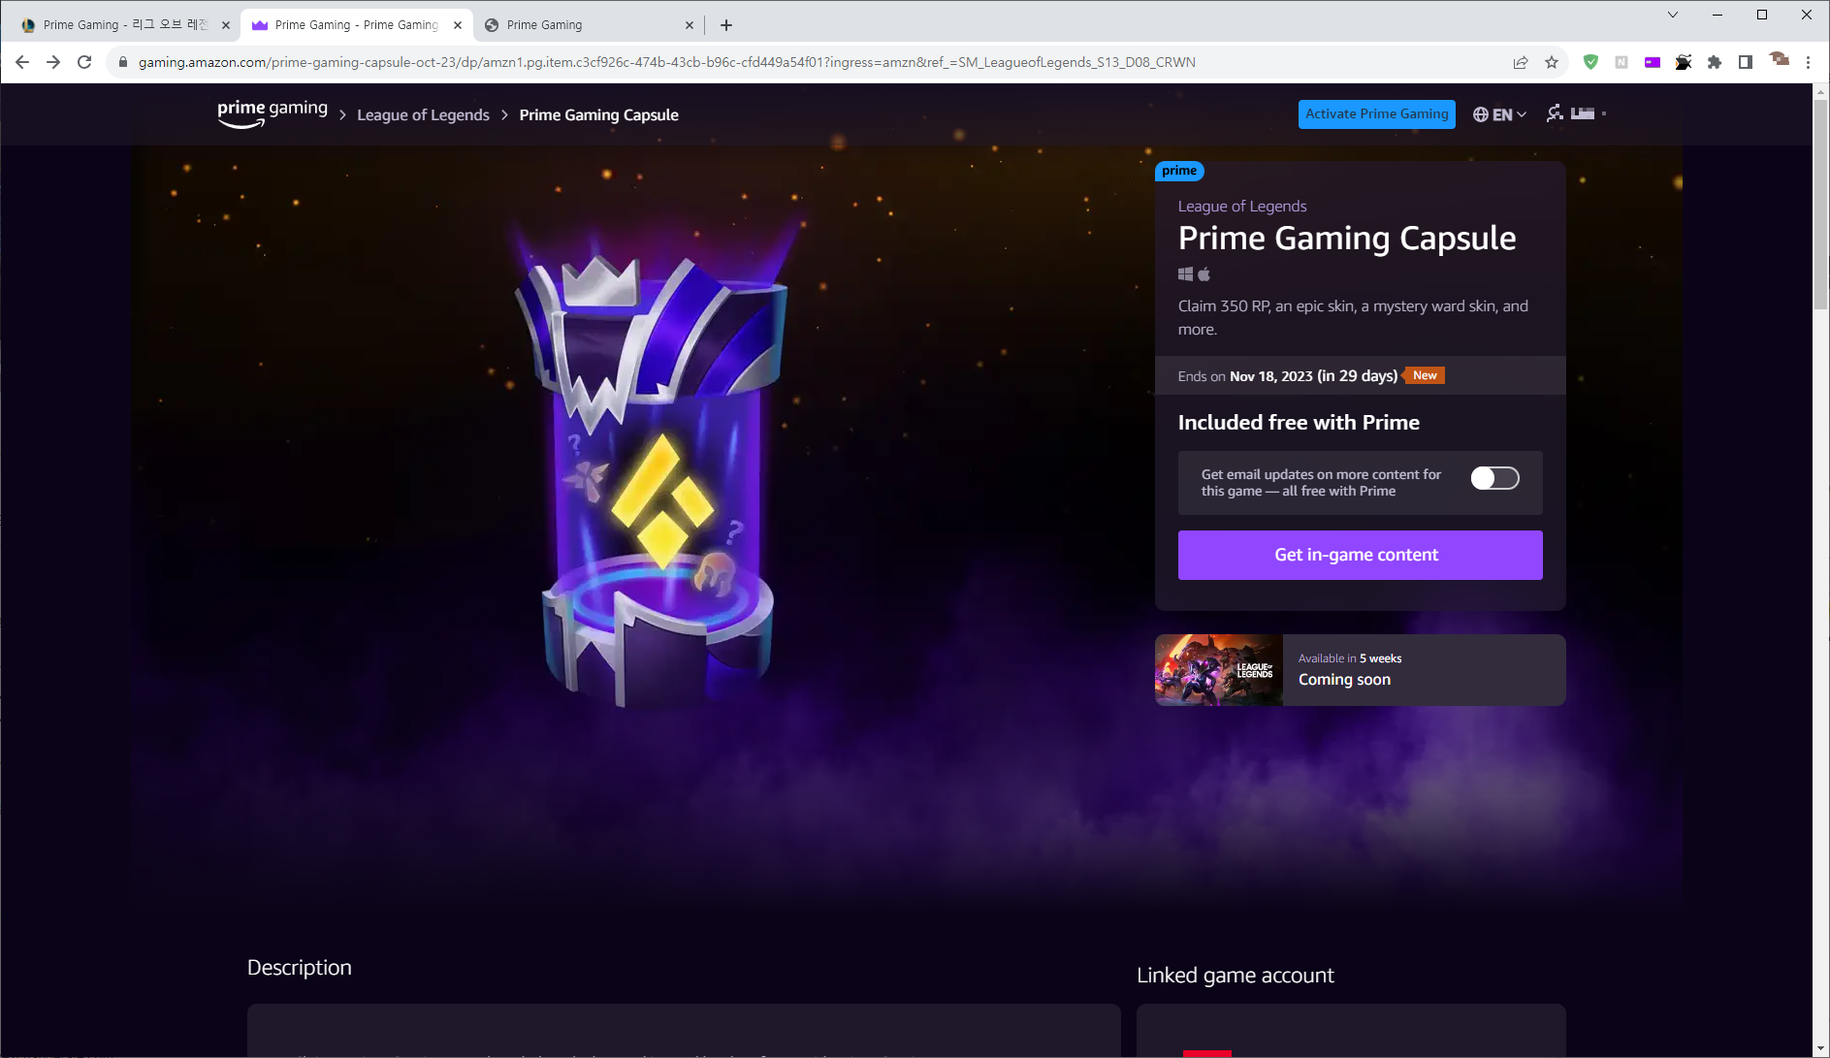Click 'Ends on Nov 18, 2023' text
Image resolution: width=1830 pixels, height=1058 pixels.
1245,376
